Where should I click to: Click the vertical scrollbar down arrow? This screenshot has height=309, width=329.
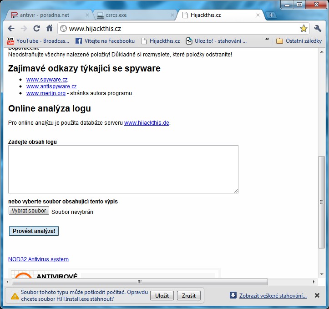pyautogui.click(x=322, y=274)
